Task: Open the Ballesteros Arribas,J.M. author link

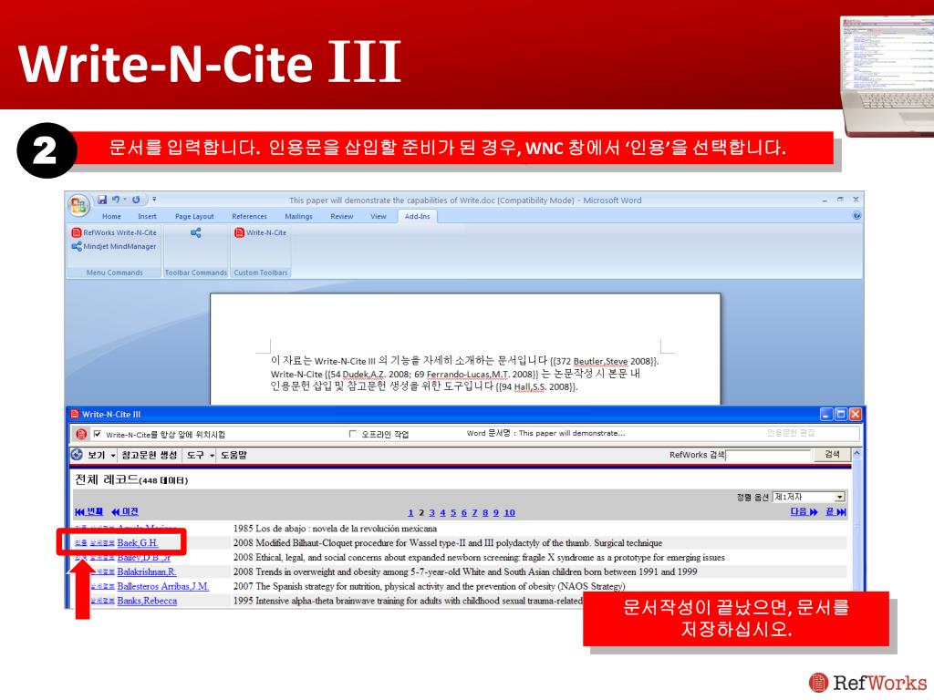Action: [x=162, y=586]
